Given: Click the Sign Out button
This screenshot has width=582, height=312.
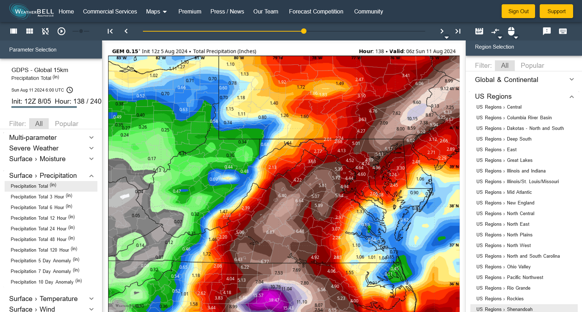Looking at the screenshot, I should tap(518, 11).
